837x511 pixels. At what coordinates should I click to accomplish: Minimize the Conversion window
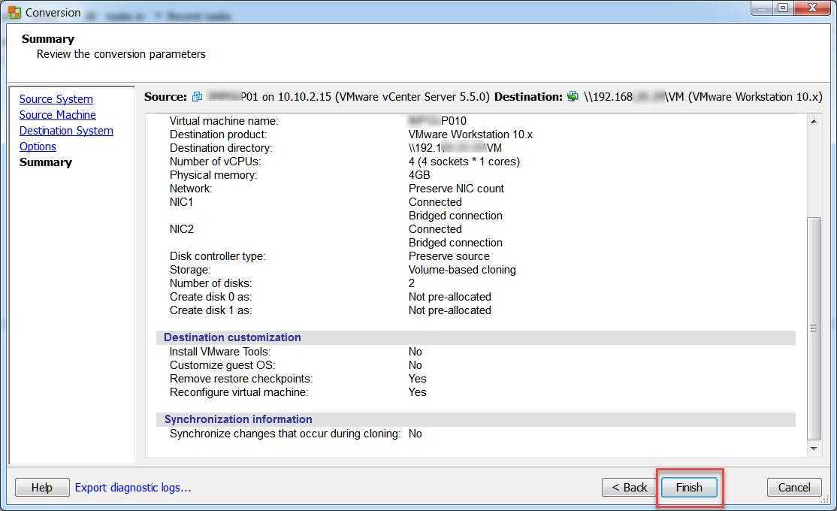point(761,8)
